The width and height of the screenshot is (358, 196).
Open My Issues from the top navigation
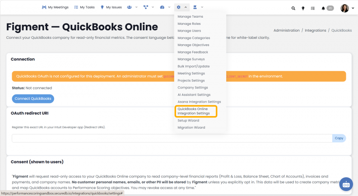click(x=111, y=7)
